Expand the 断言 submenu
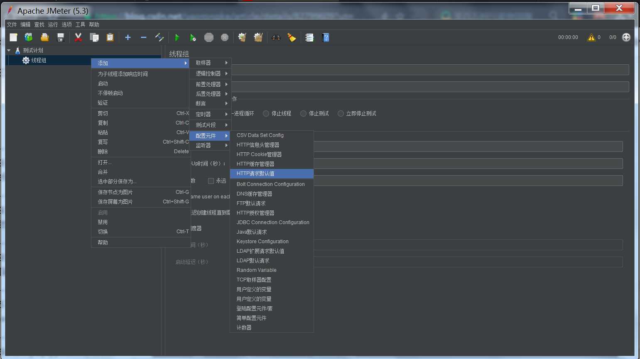Viewport: 640px width, 359px height. pos(210,103)
